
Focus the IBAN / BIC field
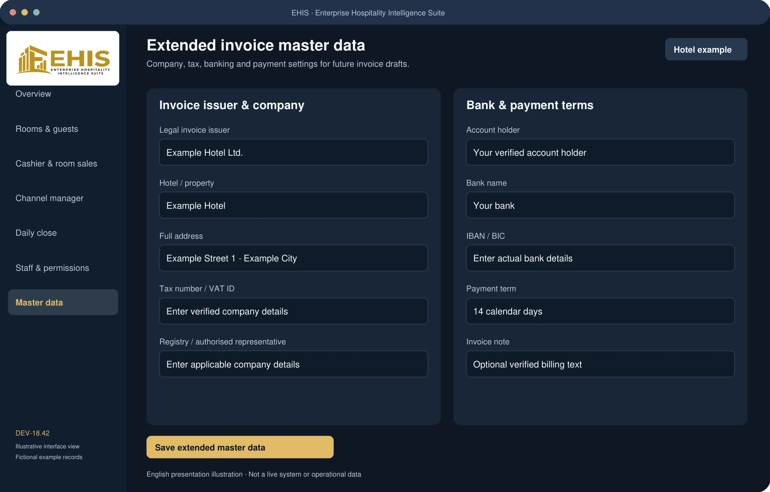(x=600, y=258)
